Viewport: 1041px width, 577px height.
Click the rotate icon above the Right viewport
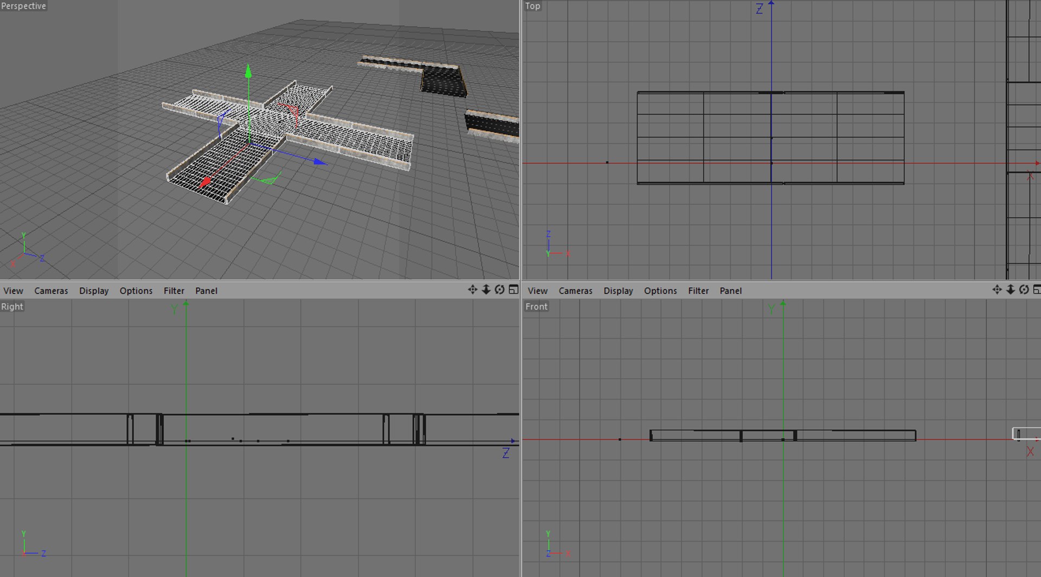[499, 290]
